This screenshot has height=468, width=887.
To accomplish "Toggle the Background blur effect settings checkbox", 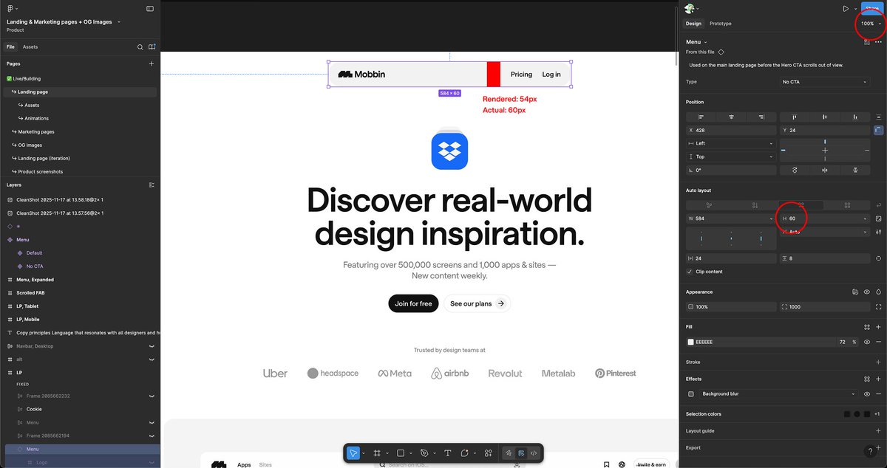I will coord(691,394).
